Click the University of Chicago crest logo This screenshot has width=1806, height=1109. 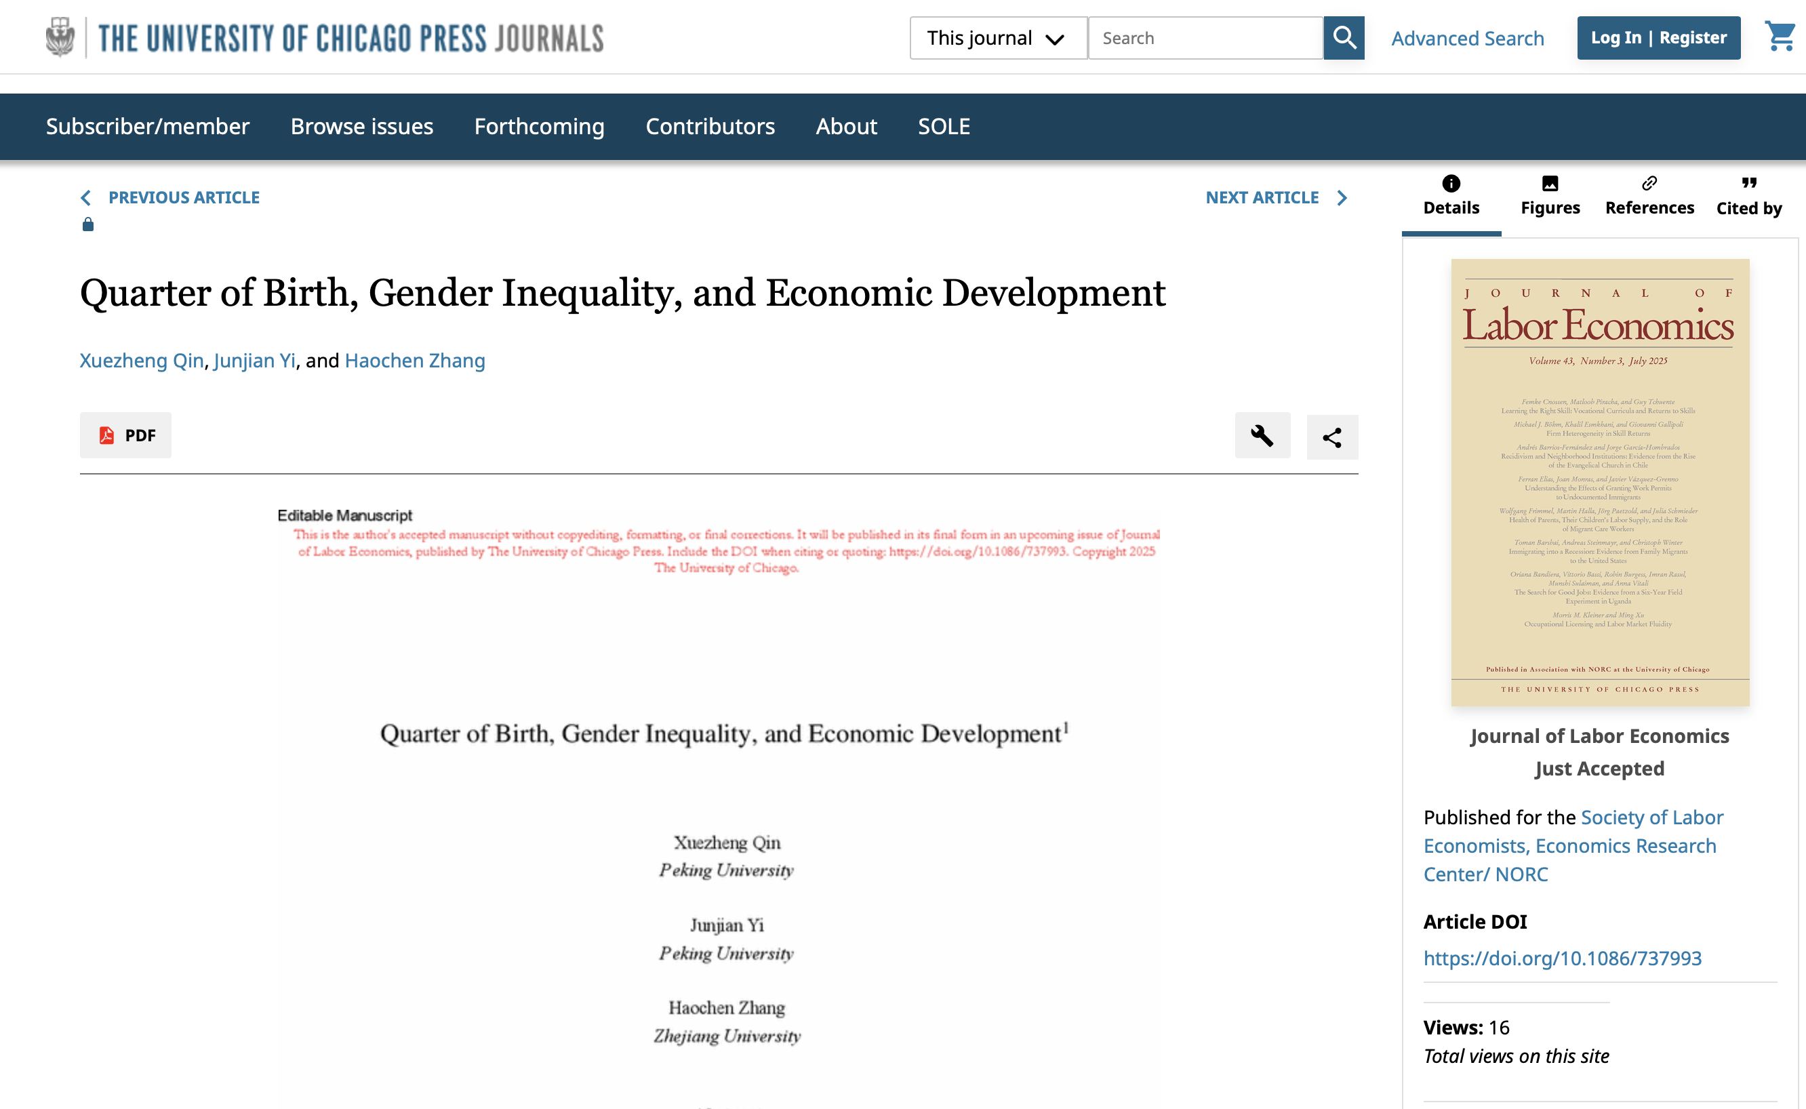point(60,37)
